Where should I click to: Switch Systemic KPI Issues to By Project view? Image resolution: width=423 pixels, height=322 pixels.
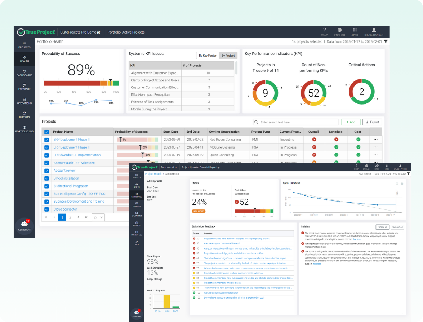click(x=227, y=55)
